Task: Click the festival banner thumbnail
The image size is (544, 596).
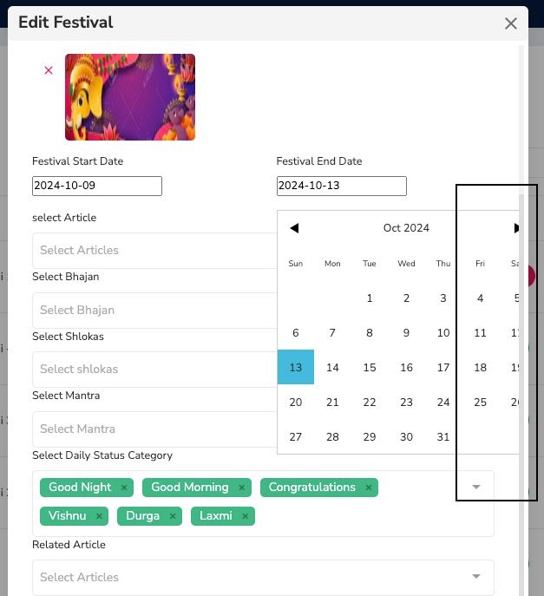Action: 130,97
